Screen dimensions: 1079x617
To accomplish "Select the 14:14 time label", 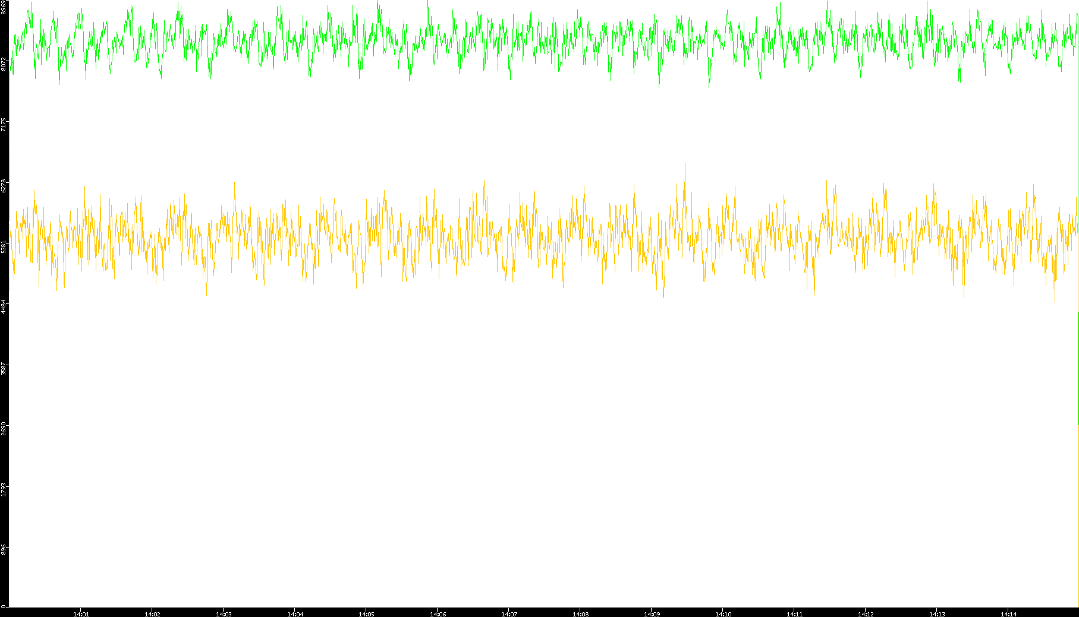I will tap(1008, 614).
